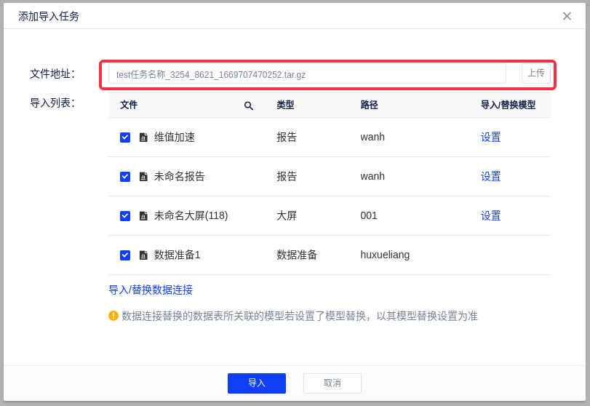The image size is (590, 406).
Task: Click the file icon beside 未命名报告
Action: tap(143, 177)
